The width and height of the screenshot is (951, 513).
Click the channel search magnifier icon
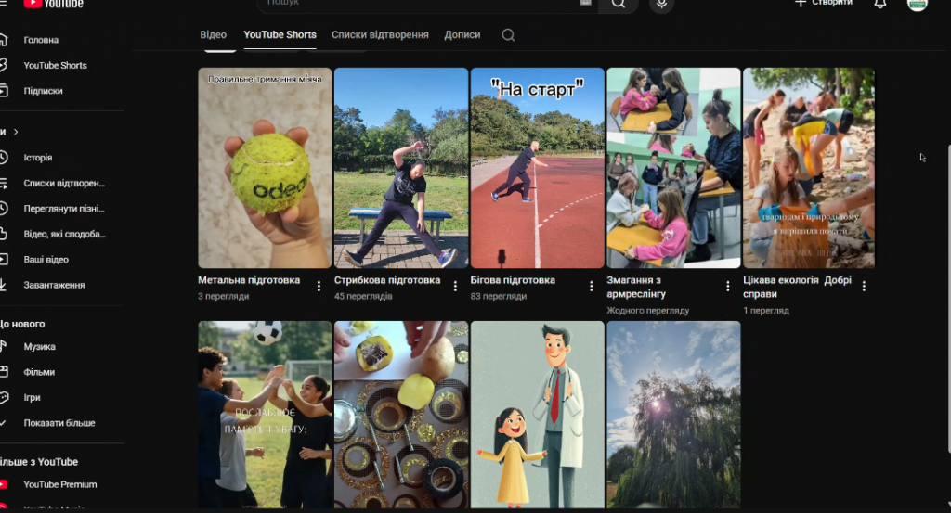click(508, 35)
